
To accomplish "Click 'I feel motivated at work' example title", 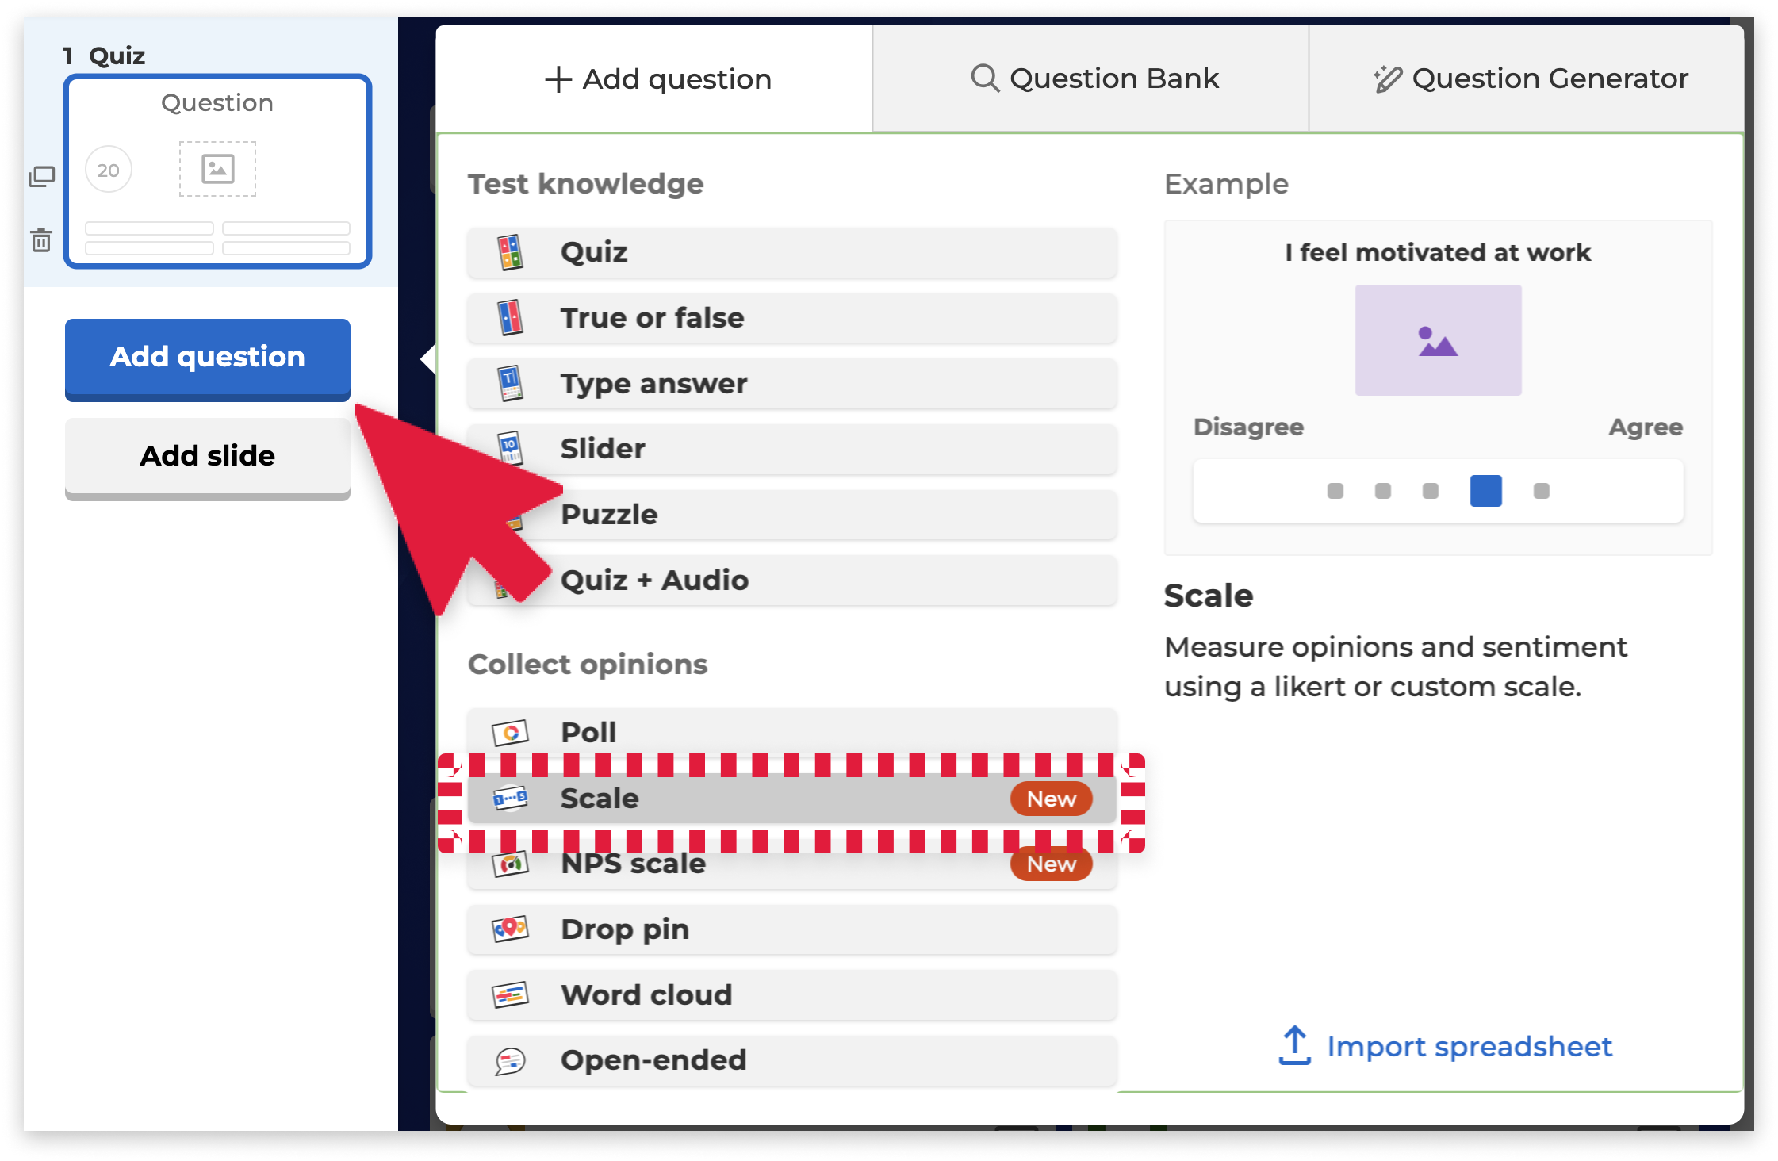I will pyautogui.click(x=1438, y=252).
